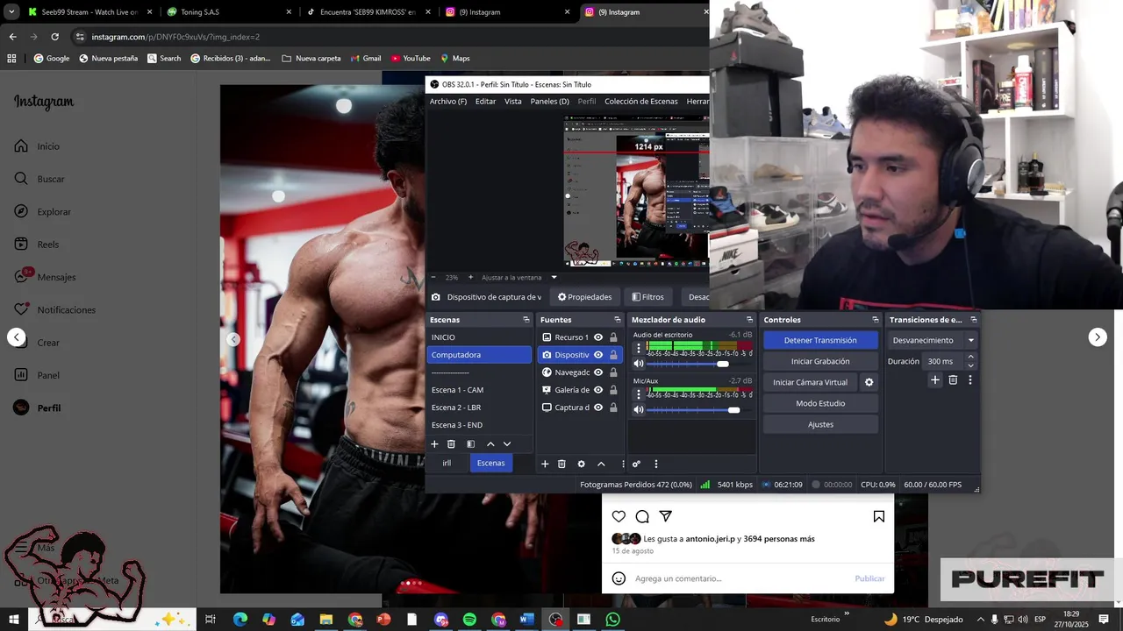
Task: Open Instagram post comment bubble icon
Action: (642, 516)
